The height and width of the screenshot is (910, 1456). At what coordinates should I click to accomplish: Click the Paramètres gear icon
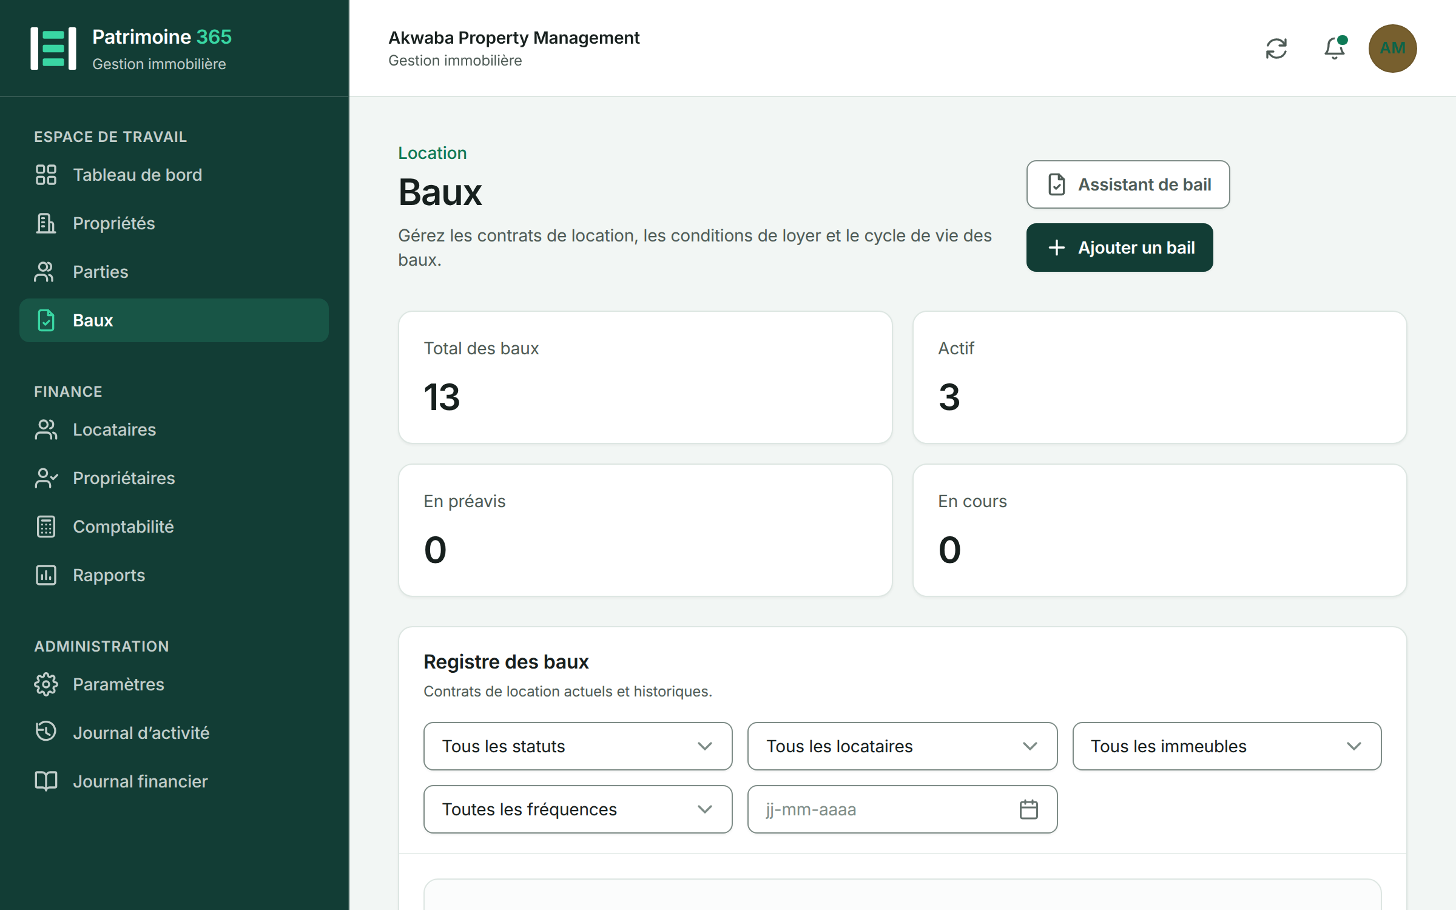click(x=46, y=684)
